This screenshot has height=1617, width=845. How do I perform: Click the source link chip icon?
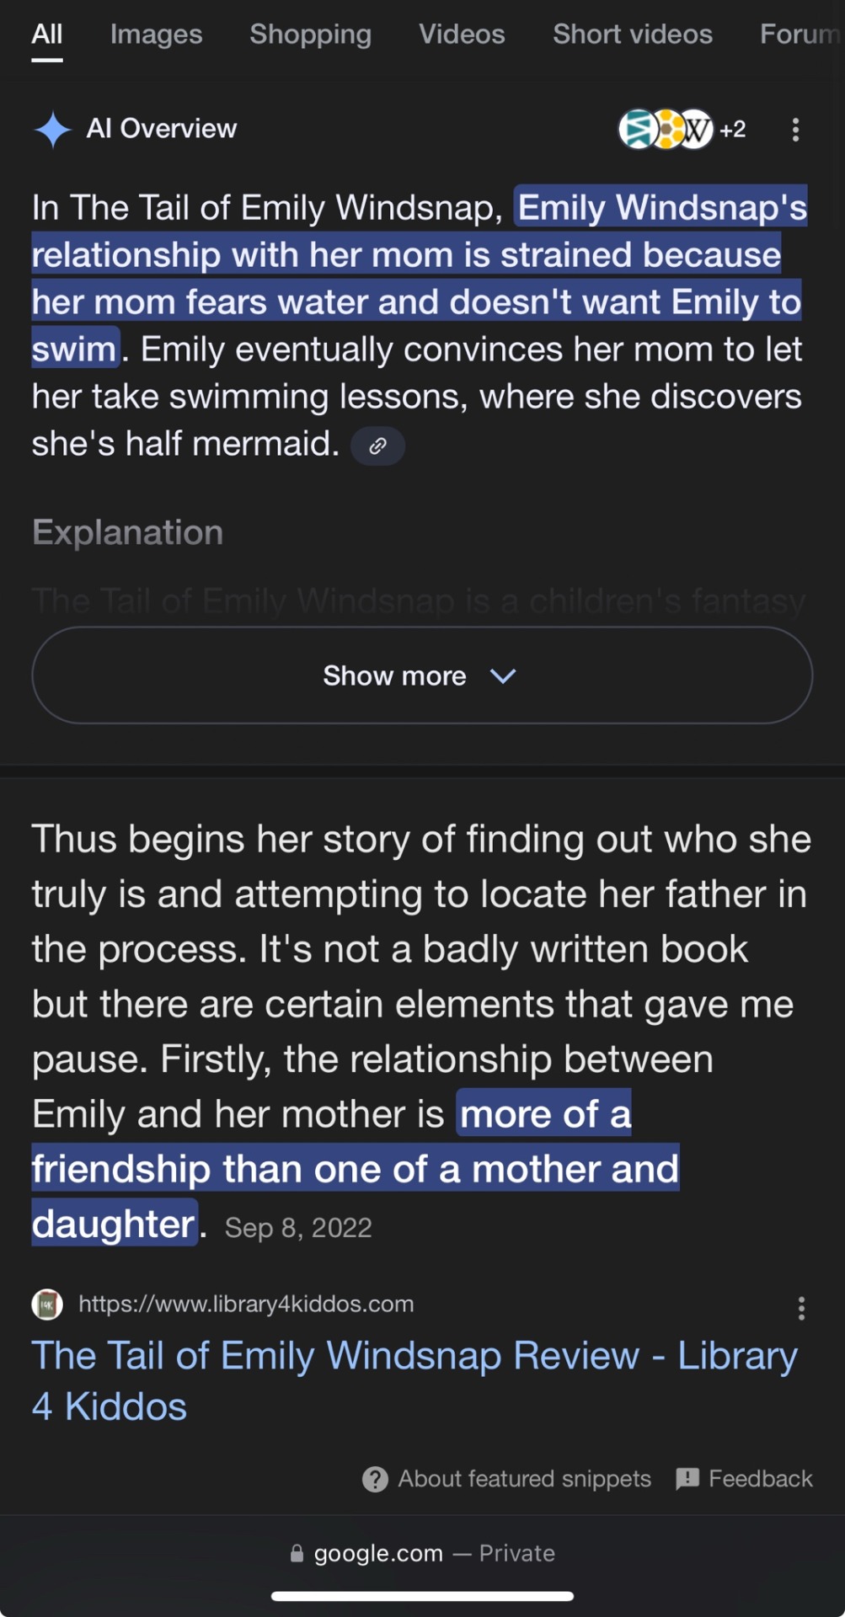377,446
